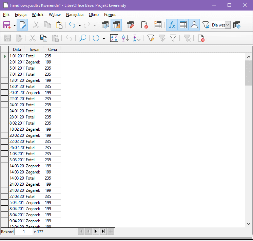Open the Save button dropdown arrow
Viewport: 253px width, 241px height.
15,25
